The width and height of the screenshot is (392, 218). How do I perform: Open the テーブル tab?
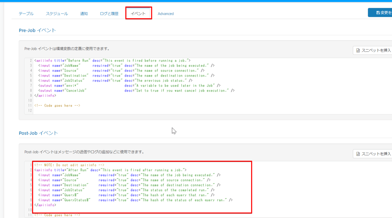26,14
